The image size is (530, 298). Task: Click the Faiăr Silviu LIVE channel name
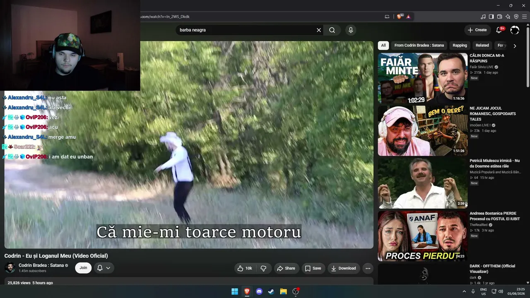481,67
